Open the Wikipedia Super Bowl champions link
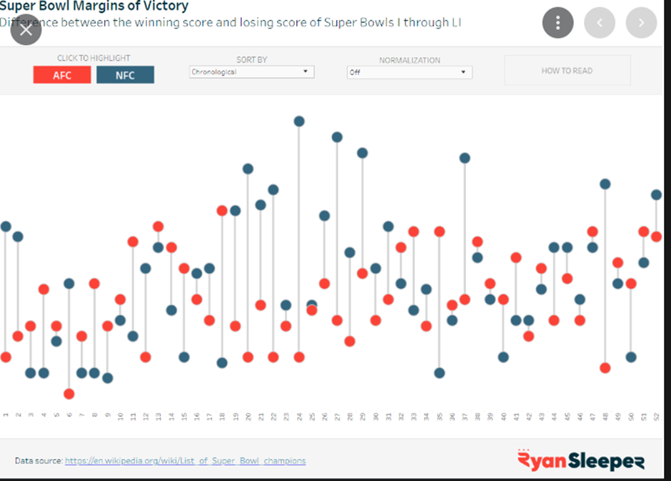The height and width of the screenshot is (481, 671). (185, 461)
